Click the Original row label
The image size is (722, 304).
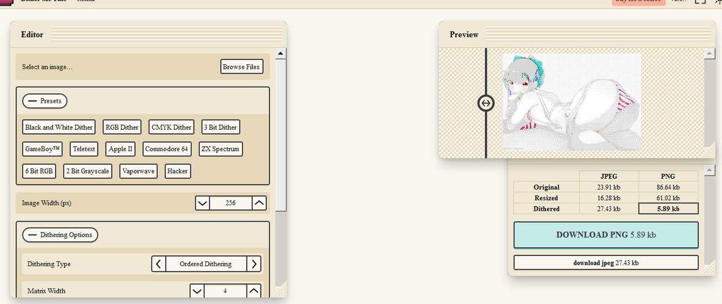click(x=547, y=187)
